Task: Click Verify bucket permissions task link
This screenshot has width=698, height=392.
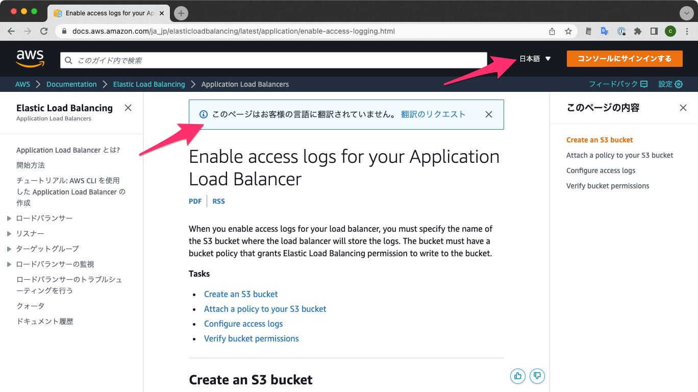Action: 251,338
